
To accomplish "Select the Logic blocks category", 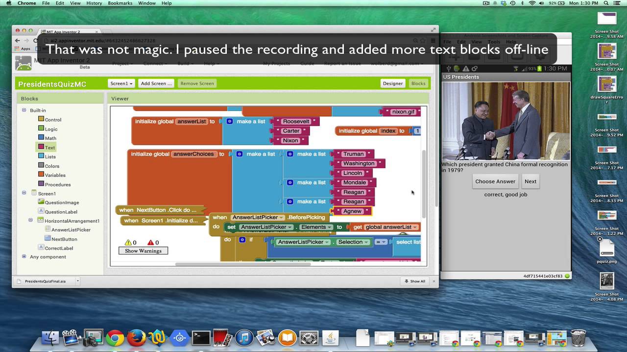I will pyautogui.click(x=48, y=129).
